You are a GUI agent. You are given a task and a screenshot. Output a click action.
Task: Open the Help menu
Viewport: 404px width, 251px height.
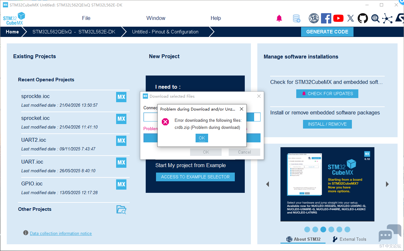tap(216, 18)
